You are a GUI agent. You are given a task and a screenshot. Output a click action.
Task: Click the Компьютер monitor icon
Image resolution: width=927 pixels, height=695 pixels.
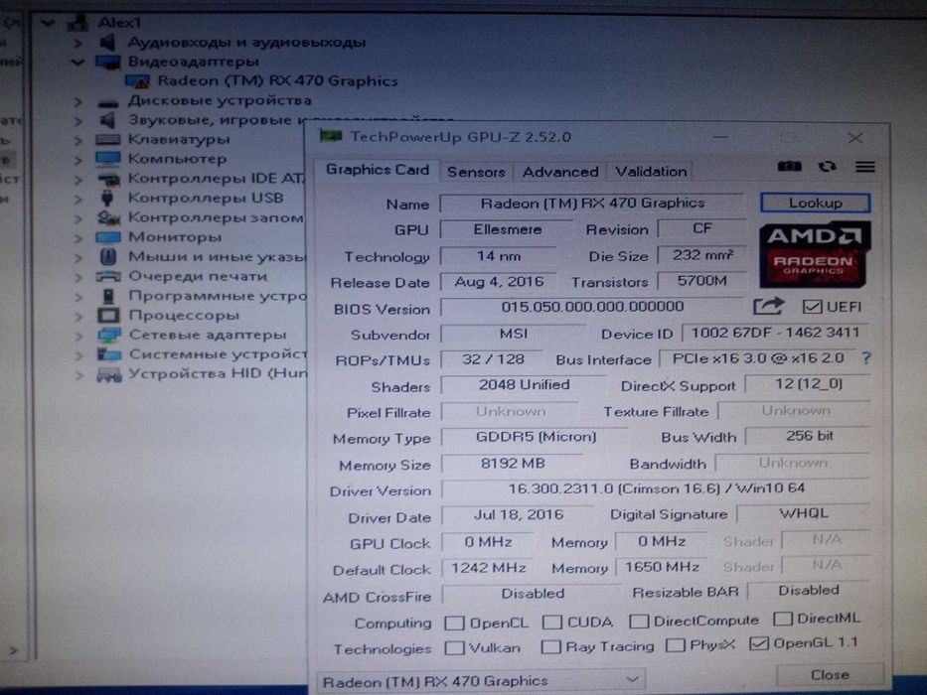point(108,159)
